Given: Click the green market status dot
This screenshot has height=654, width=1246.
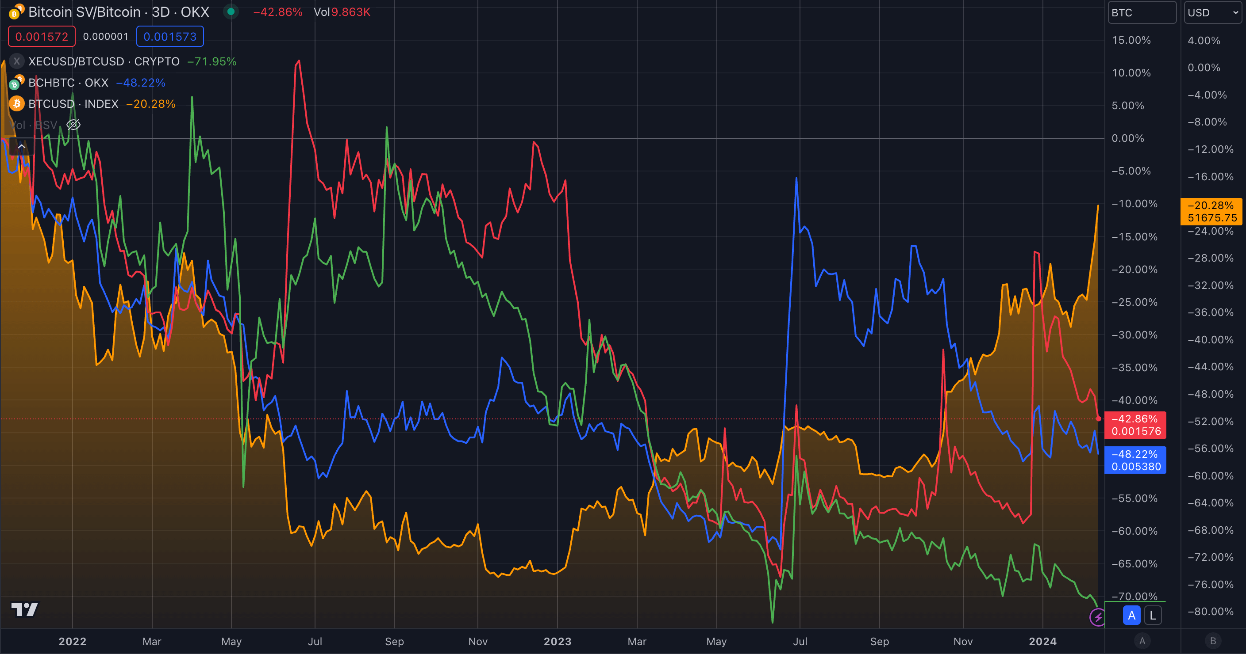Looking at the screenshot, I should (231, 11).
